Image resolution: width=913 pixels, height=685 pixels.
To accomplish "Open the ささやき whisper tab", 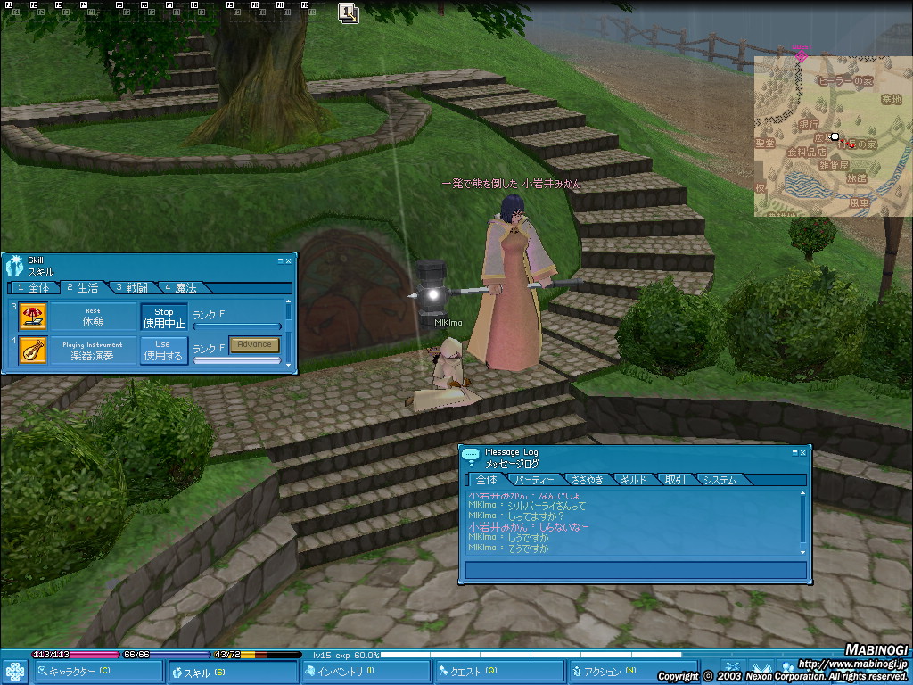I will (x=588, y=480).
